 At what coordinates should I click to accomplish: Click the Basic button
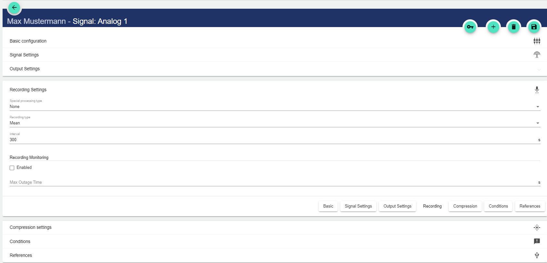(x=328, y=206)
